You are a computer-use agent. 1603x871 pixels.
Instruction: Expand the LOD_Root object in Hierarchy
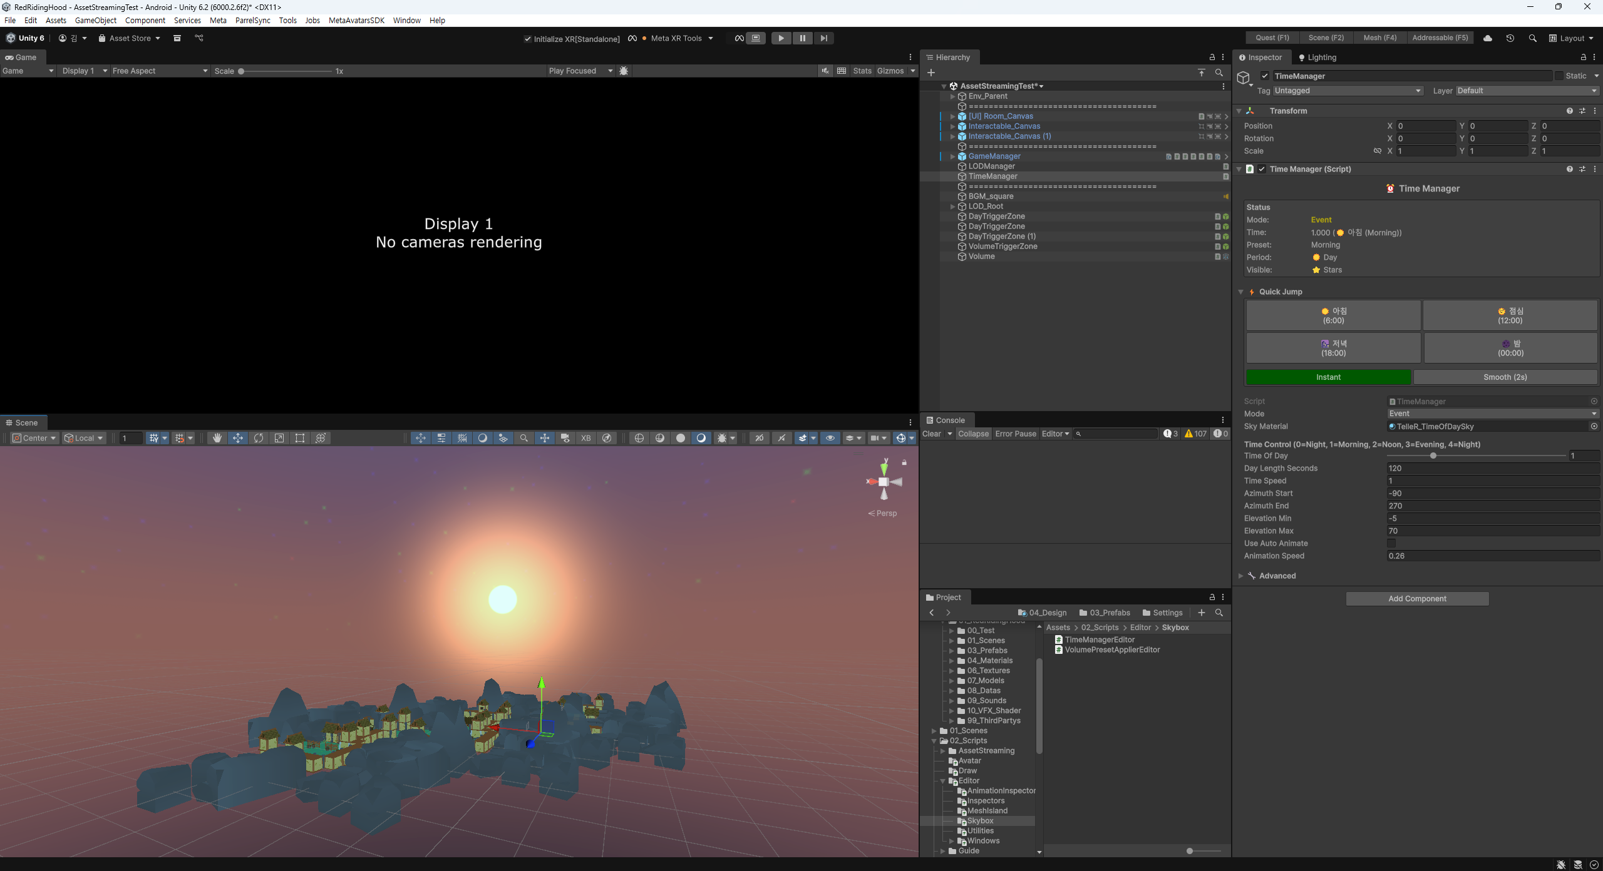952,206
